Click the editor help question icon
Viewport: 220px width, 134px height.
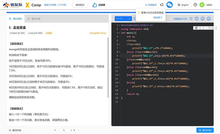(197, 19)
